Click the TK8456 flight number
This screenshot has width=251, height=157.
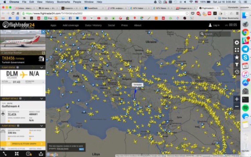[x=8, y=58]
